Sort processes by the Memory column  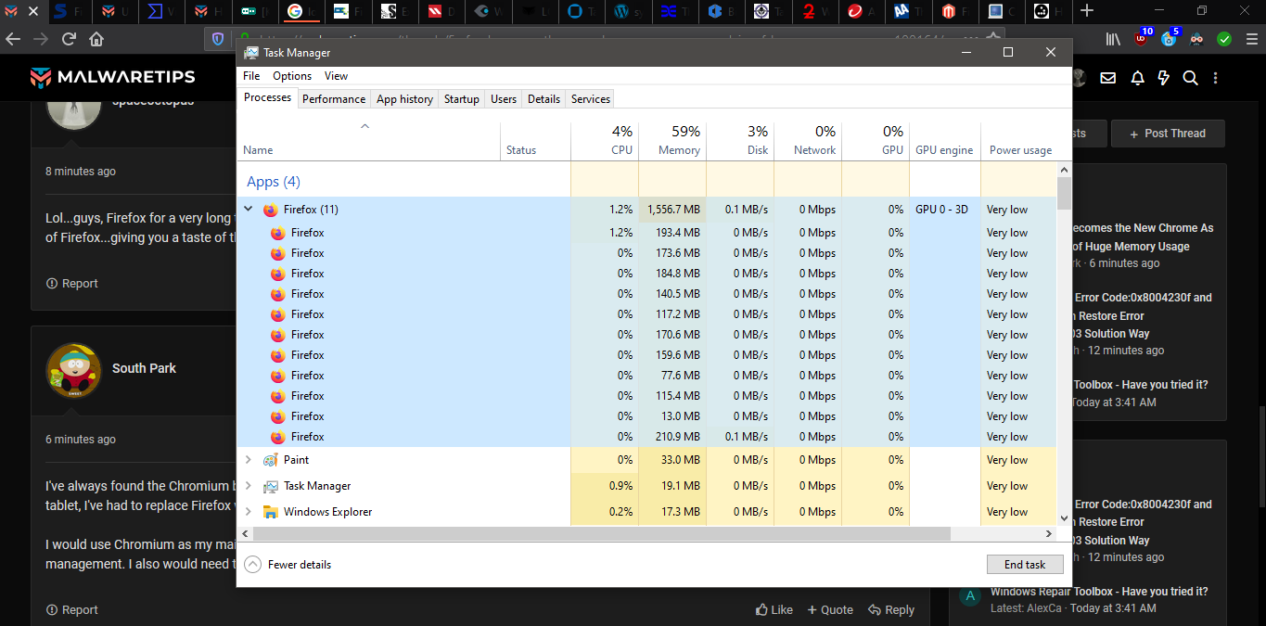672,141
